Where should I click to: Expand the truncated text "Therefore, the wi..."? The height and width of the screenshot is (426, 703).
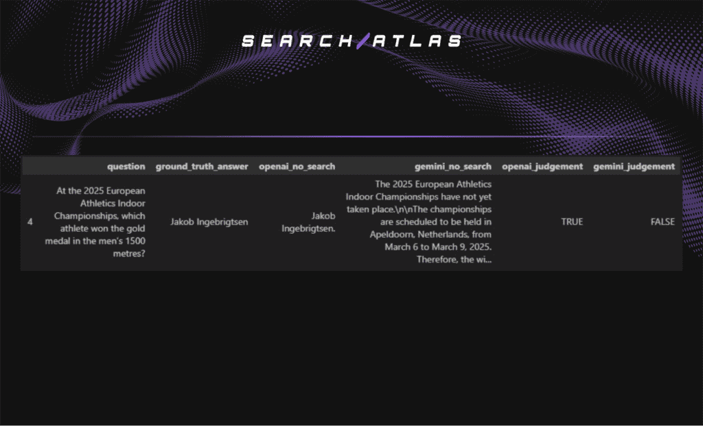click(453, 260)
